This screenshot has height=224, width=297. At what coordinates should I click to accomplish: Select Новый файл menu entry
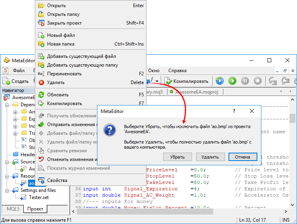[91, 35]
